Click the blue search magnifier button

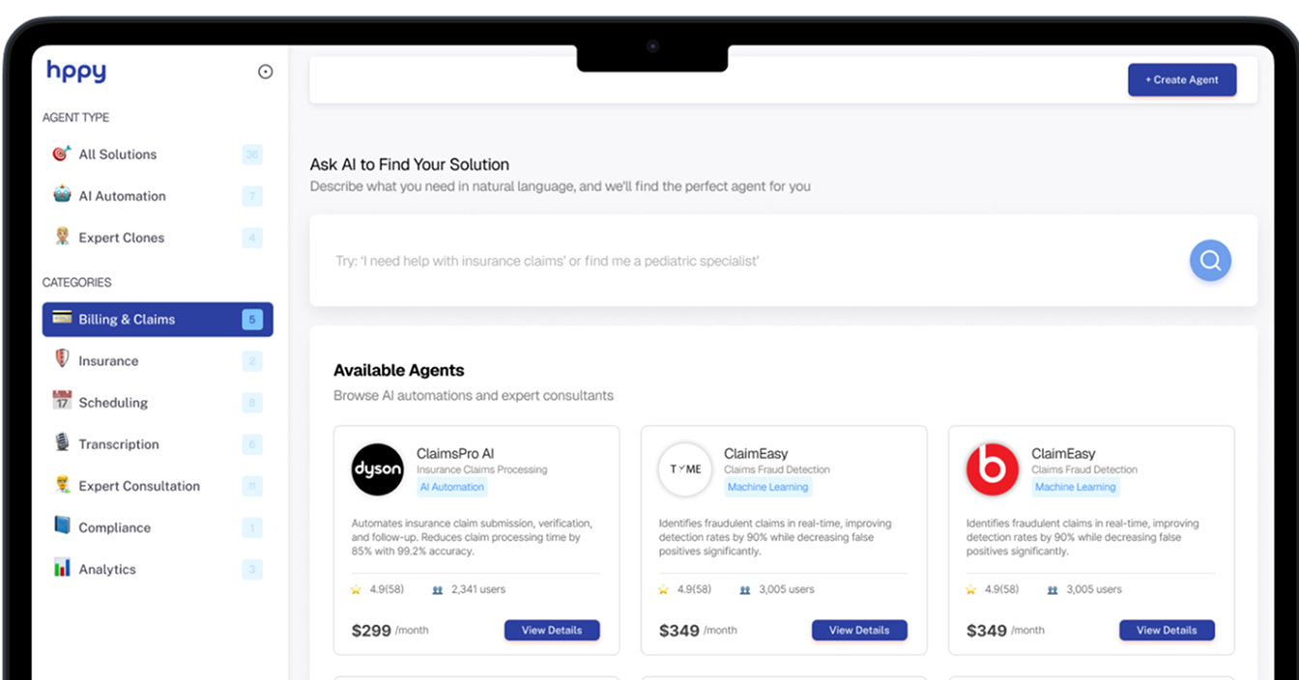pos(1209,261)
